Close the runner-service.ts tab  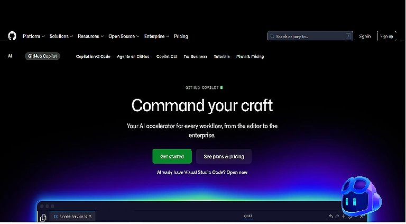[x=90, y=216]
